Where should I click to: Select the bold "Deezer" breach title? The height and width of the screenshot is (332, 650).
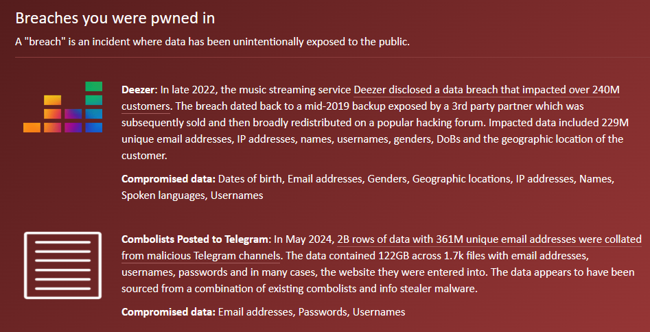tap(138, 90)
